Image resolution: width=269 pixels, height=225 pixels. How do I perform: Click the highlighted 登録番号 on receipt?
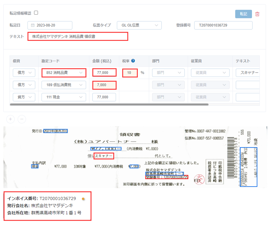point(167,177)
